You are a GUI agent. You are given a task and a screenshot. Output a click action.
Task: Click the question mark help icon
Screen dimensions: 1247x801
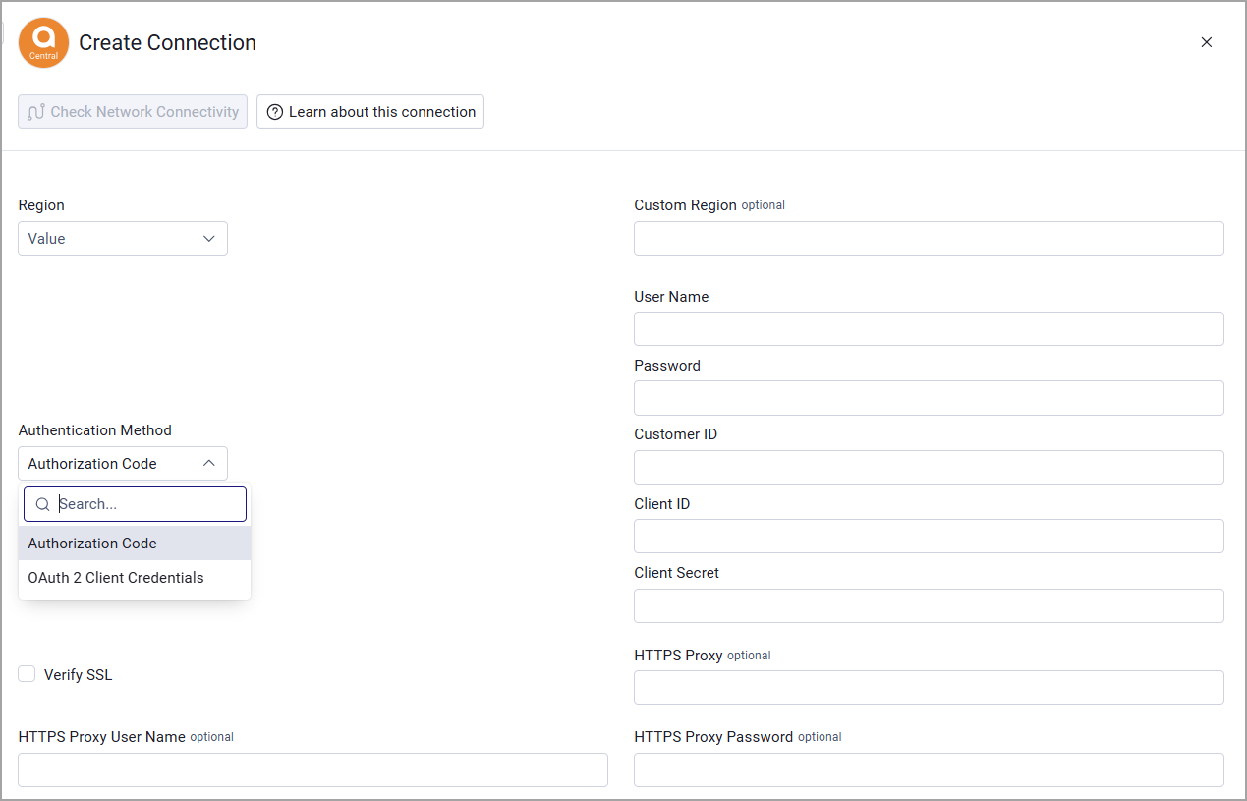click(275, 112)
